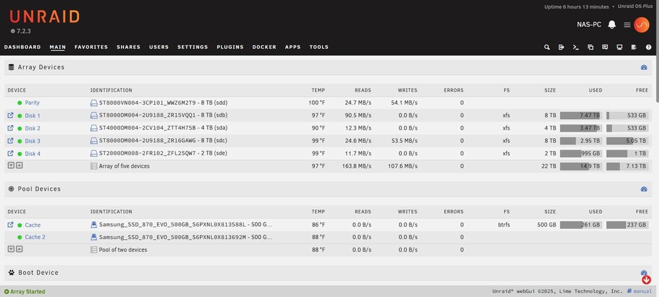The image size is (659, 297).
Task: Toggle the gauge icon in Pool Devices header
Action: tap(644, 189)
